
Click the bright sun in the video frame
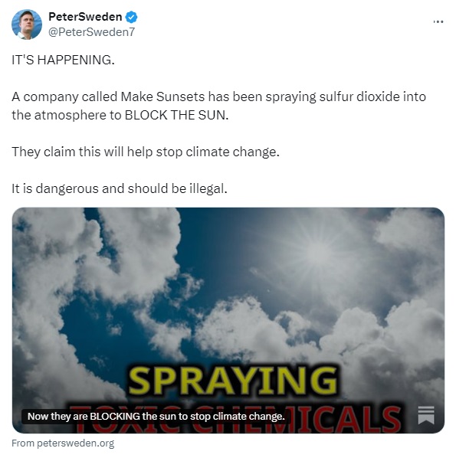coord(319,252)
